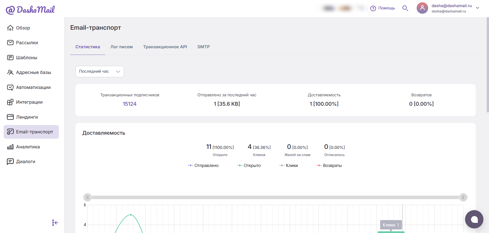Click the Шаблоны template icon
Viewport: 489px width, 233px height.
(10, 58)
